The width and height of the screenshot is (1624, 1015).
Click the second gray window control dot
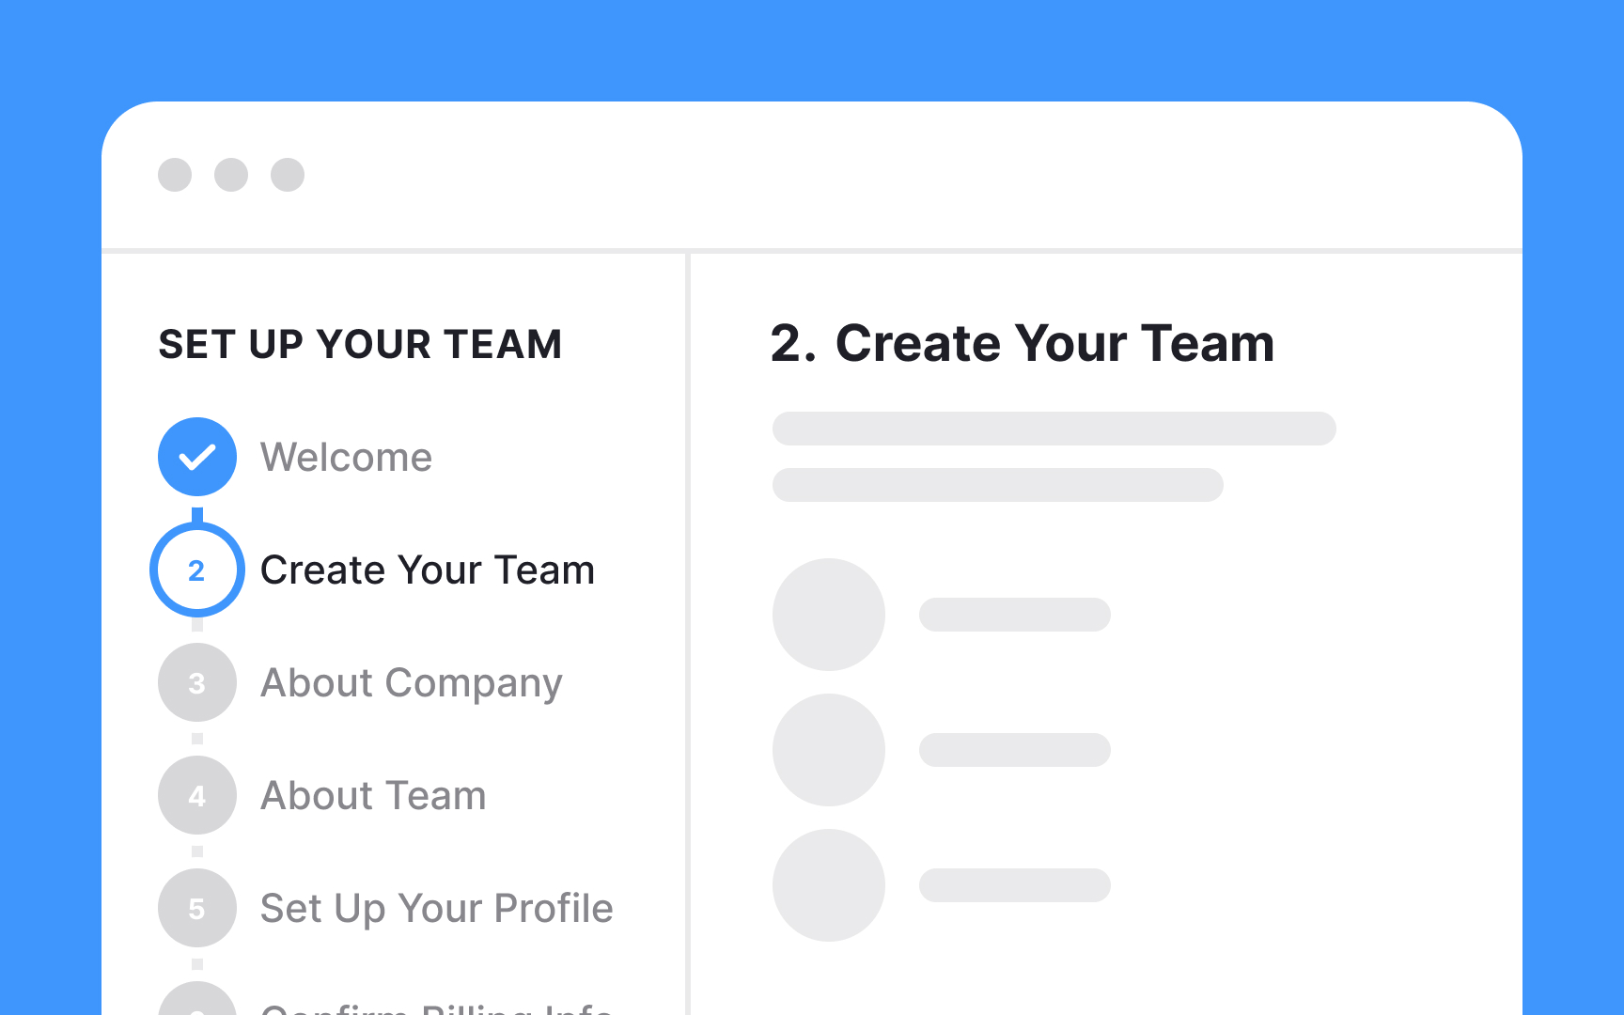[231, 175]
